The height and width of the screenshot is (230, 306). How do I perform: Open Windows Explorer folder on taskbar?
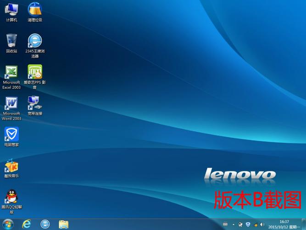[64, 224]
